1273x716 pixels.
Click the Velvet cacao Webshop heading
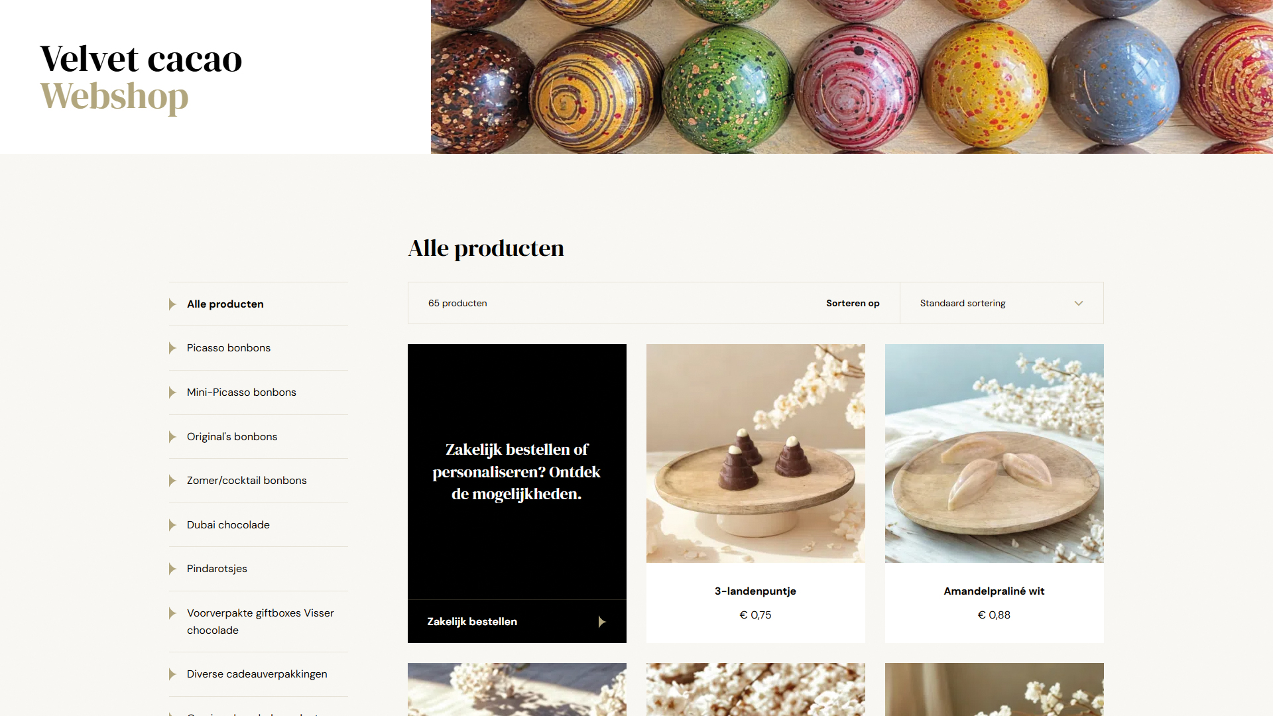coord(141,78)
